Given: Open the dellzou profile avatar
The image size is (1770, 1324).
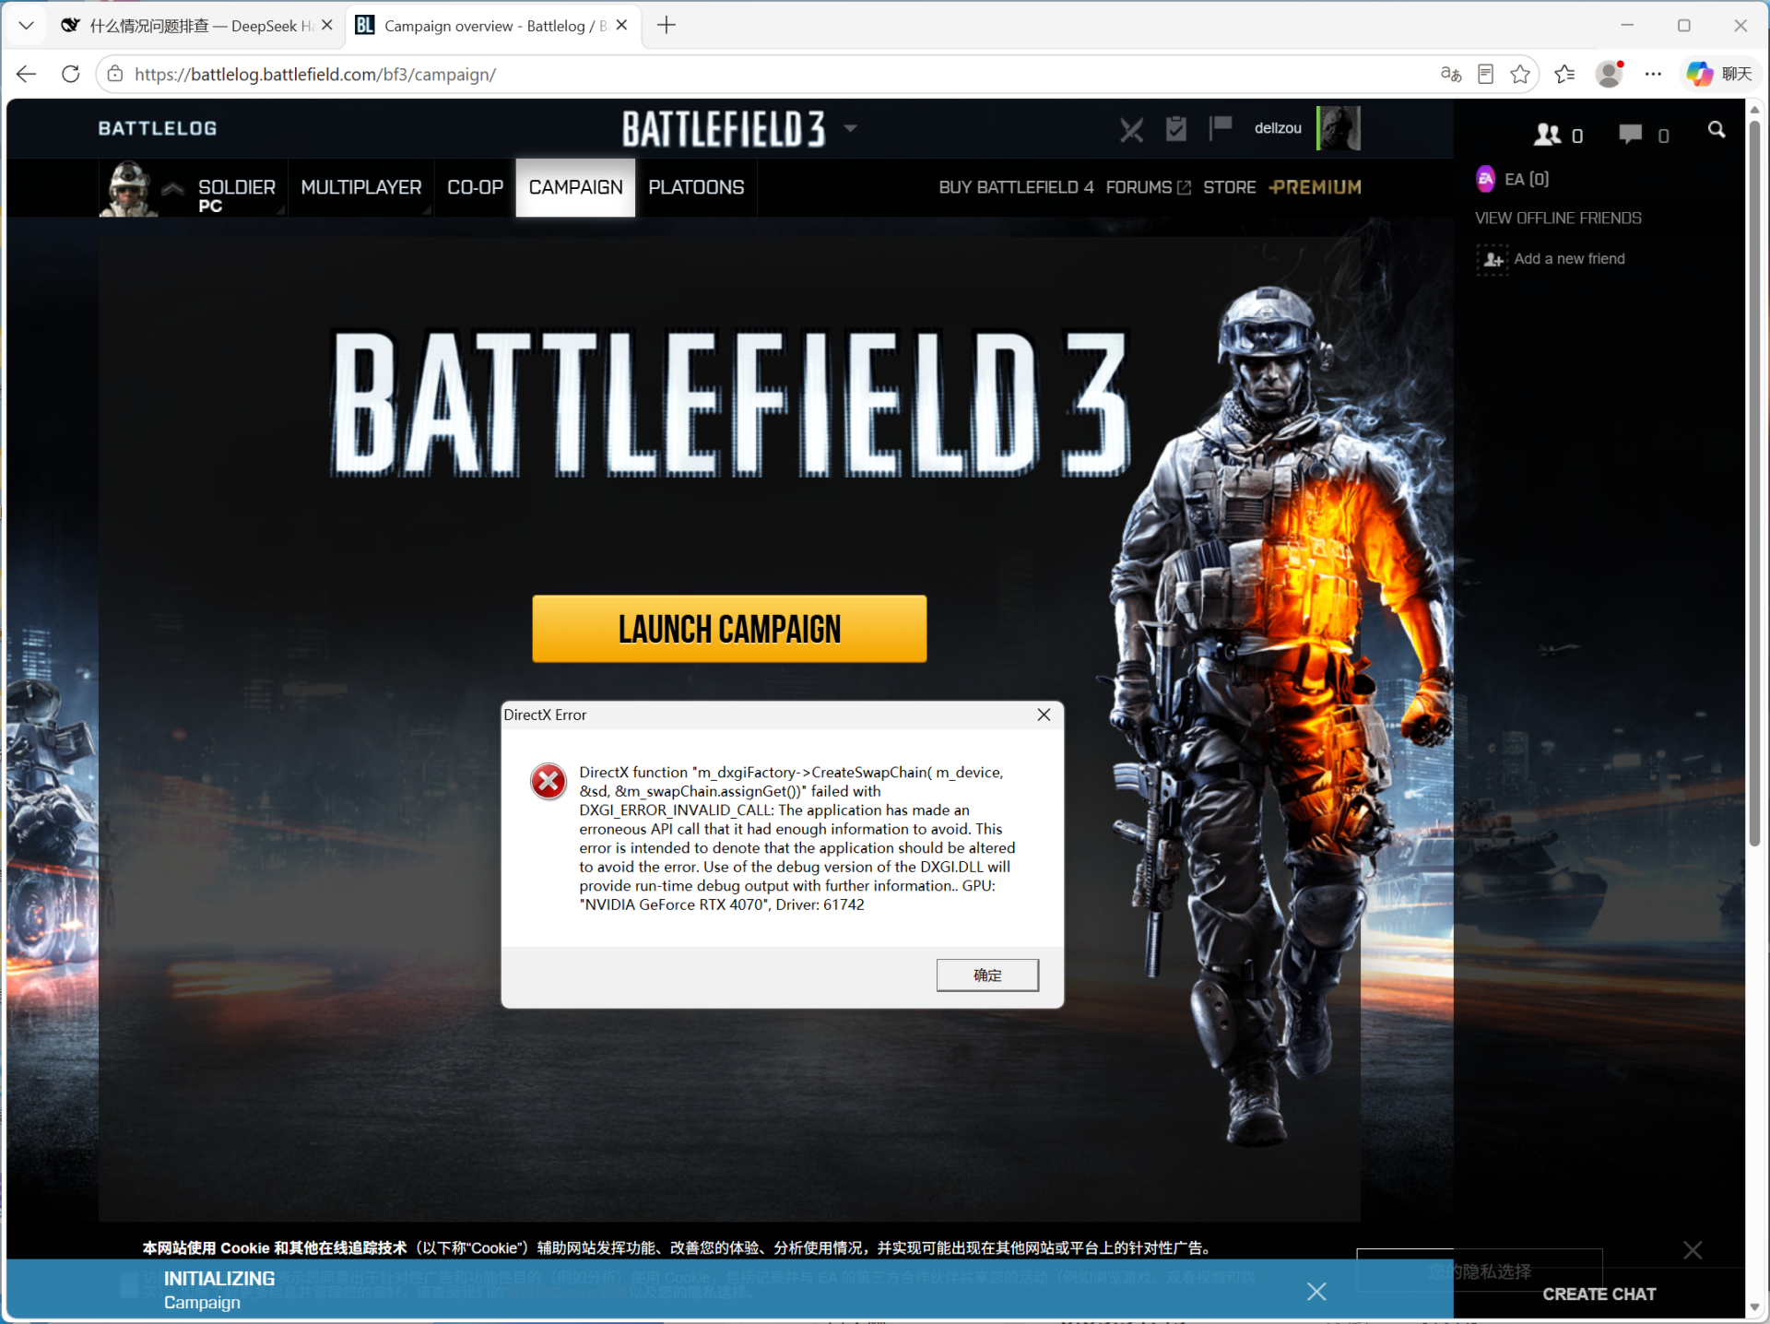Looking at the screenshot, I should [x=1339, y=128].
